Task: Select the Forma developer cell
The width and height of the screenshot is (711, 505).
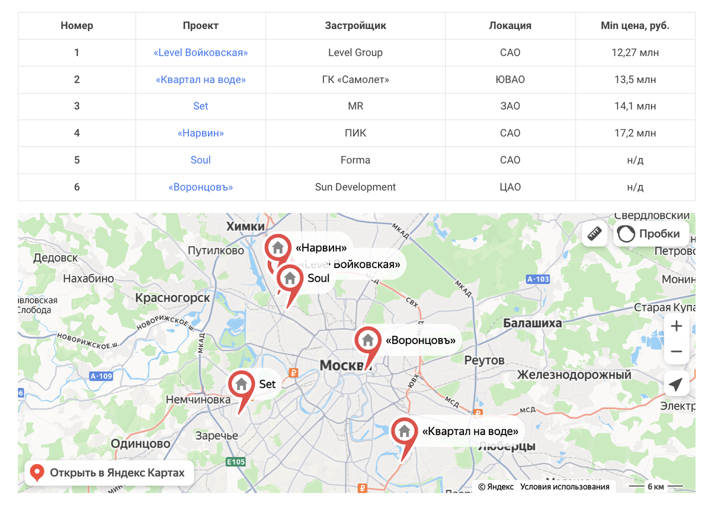Action: coord(355,160)
